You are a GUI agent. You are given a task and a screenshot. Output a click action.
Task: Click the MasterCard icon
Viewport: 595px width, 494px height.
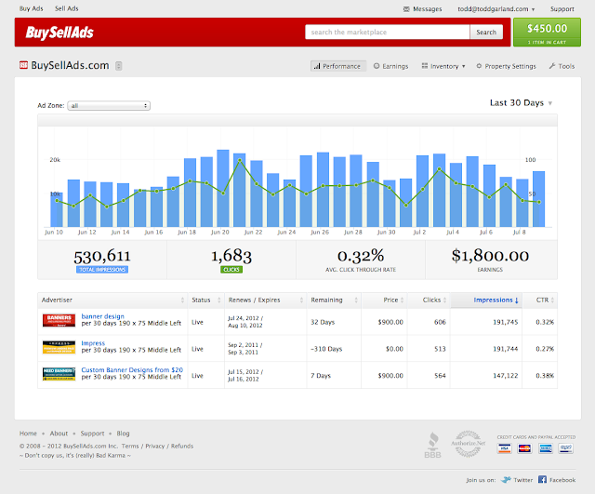524,448
